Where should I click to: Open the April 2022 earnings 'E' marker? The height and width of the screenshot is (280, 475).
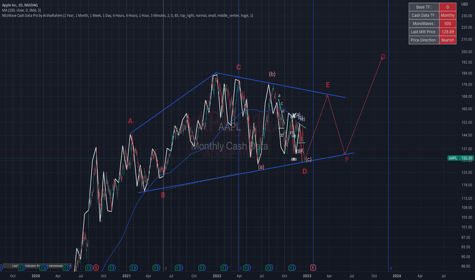246,268
